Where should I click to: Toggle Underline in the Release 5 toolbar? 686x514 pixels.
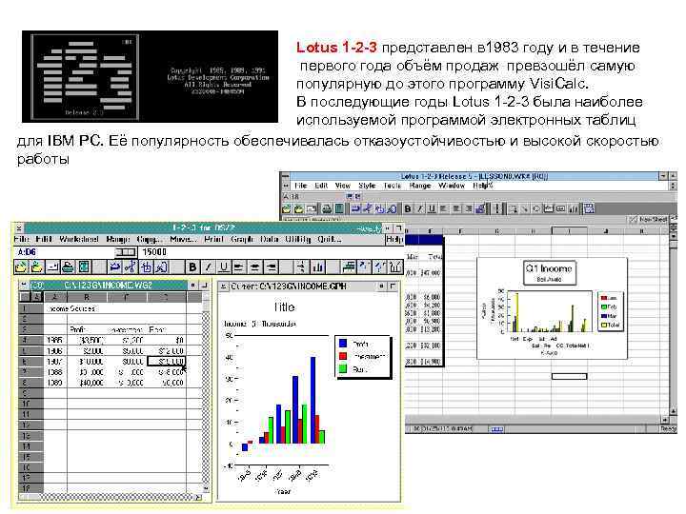coord(432,208)
